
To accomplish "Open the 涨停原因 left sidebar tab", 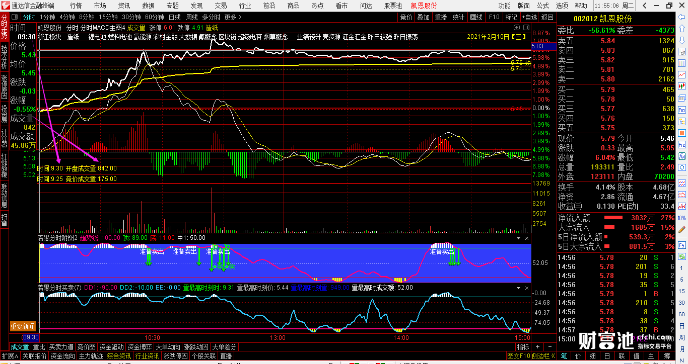I will (x=4, y=86).
